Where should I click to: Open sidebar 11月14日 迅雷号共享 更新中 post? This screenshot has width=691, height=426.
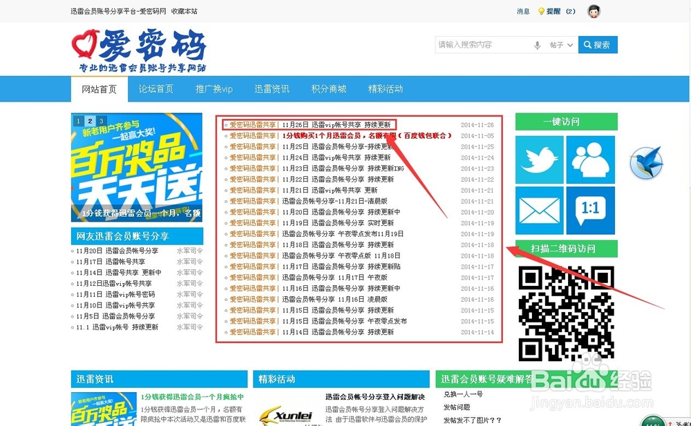[x=119, y=273]
